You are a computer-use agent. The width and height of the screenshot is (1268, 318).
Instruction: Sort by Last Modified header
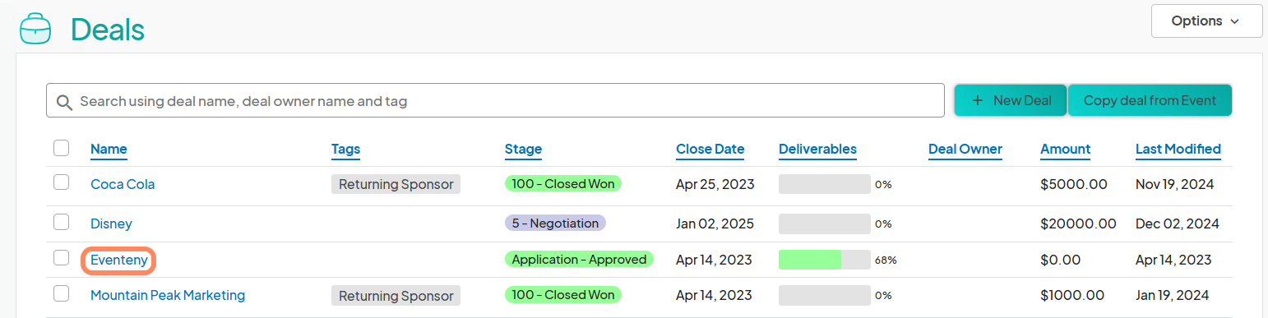click(1178, 149)
